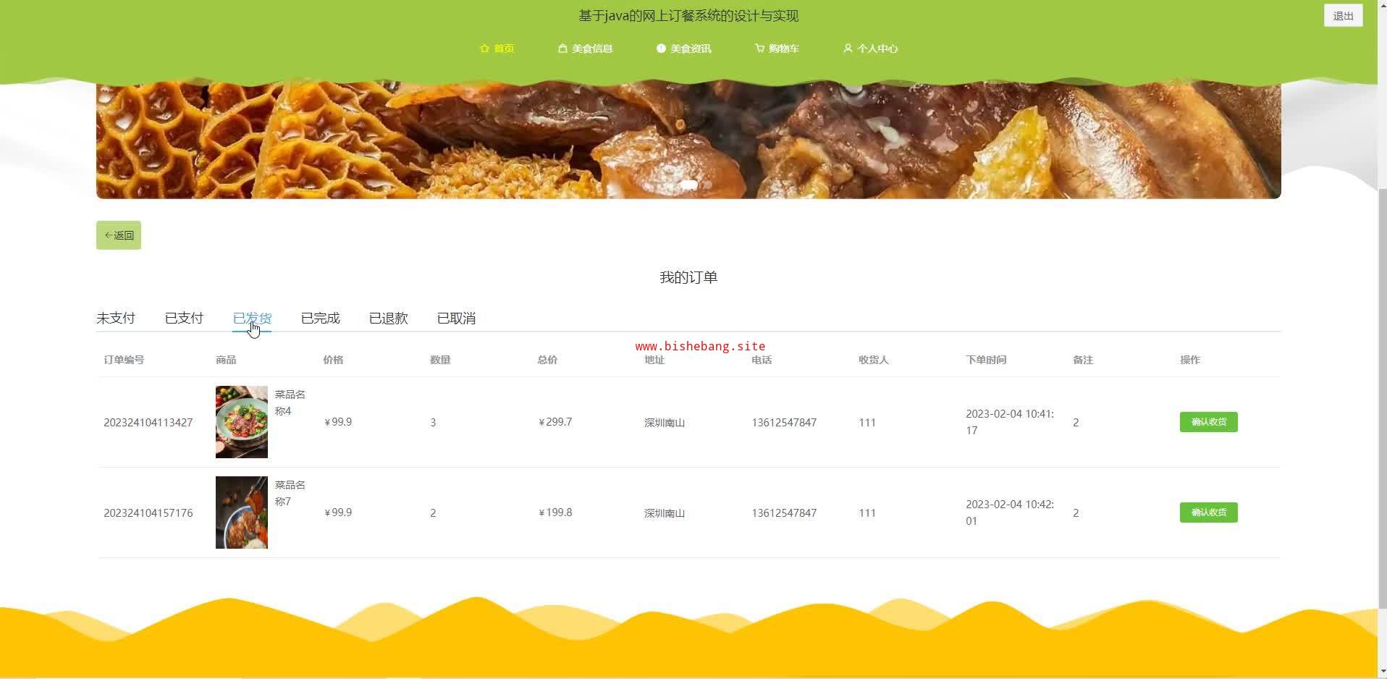Click the 菜品名称4 dish thumbnail
Image resolution: width=1387 pixels, height=679 pixels.
pos(242,422)
